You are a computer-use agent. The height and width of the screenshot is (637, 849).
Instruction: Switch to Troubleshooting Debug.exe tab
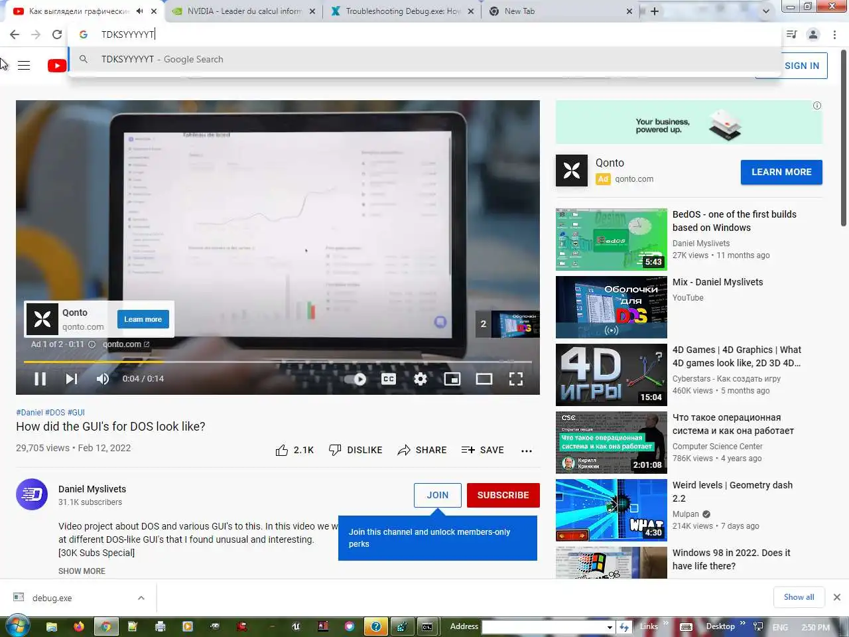pyautogui.click(x=403, y=11)
